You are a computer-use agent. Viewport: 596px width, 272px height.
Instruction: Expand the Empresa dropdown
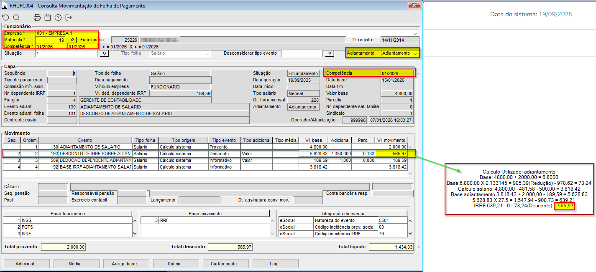click(x=415, y=33)
